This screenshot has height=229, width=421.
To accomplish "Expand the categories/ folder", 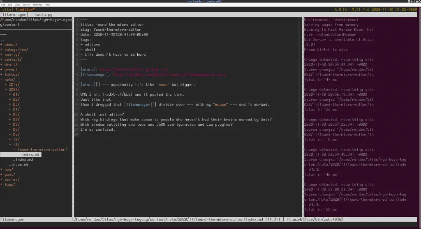I will pos(14,50).
